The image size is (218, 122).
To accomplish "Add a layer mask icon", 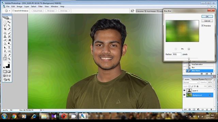I will [194, 109].
